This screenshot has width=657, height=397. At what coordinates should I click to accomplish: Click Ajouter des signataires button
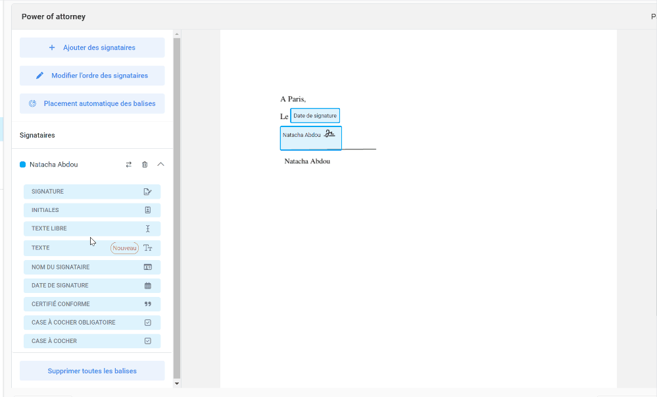[92, 47]
